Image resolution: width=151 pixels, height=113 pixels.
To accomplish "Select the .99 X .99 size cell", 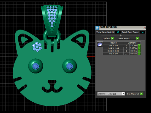I will tap(113, 46).
